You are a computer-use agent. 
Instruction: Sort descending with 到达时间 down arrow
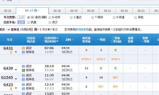pos(57,41)
